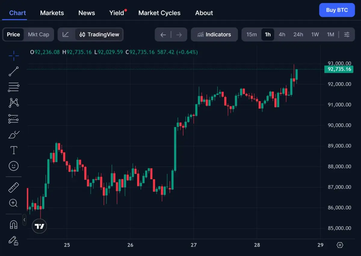Image resolution: width=361 pixels, height=256 pixels.
Task: Select the Mkt Cap view toggle
Action: pyautogui.click(x=39, y=34)
